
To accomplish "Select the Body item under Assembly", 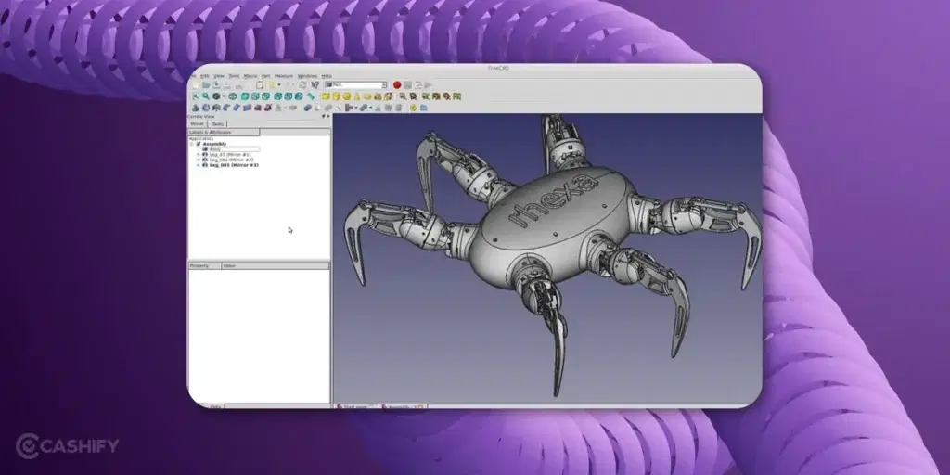I will (x=215, y=149).
